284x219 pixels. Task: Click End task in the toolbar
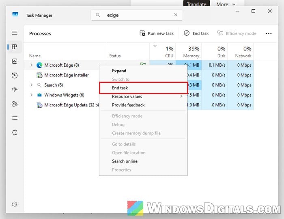[196, 33]
